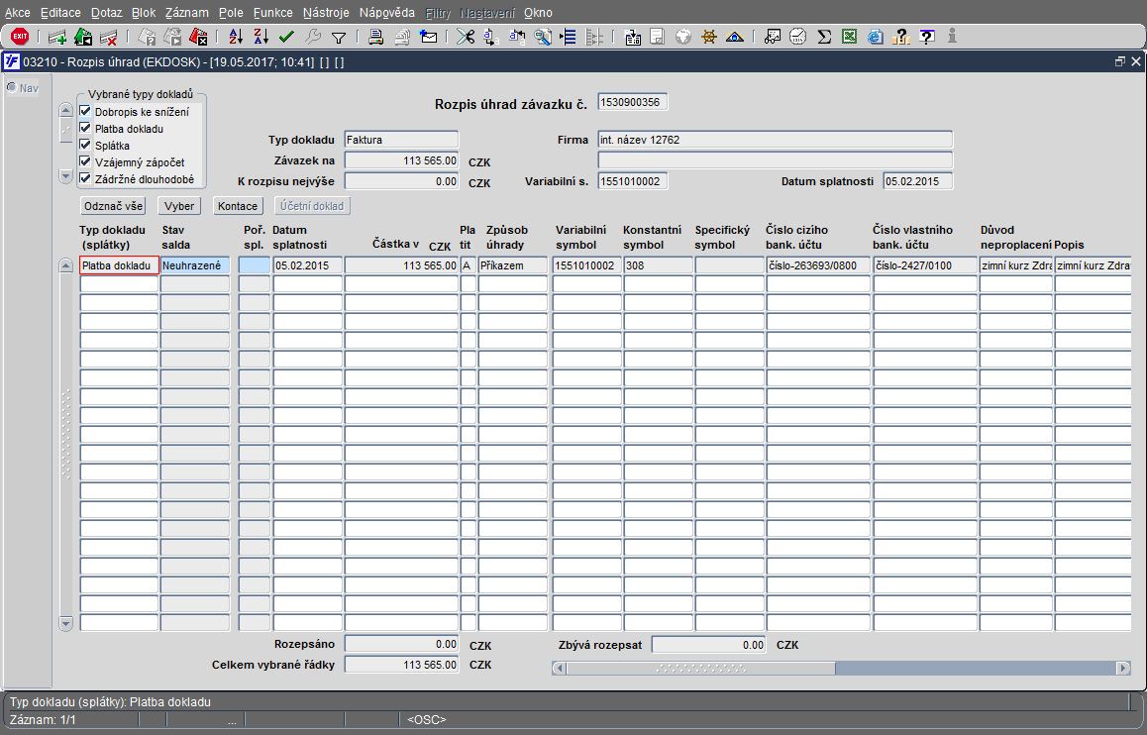Click the green checkmark confirm icon
1147x735 pixels.
tap(287, 37)
